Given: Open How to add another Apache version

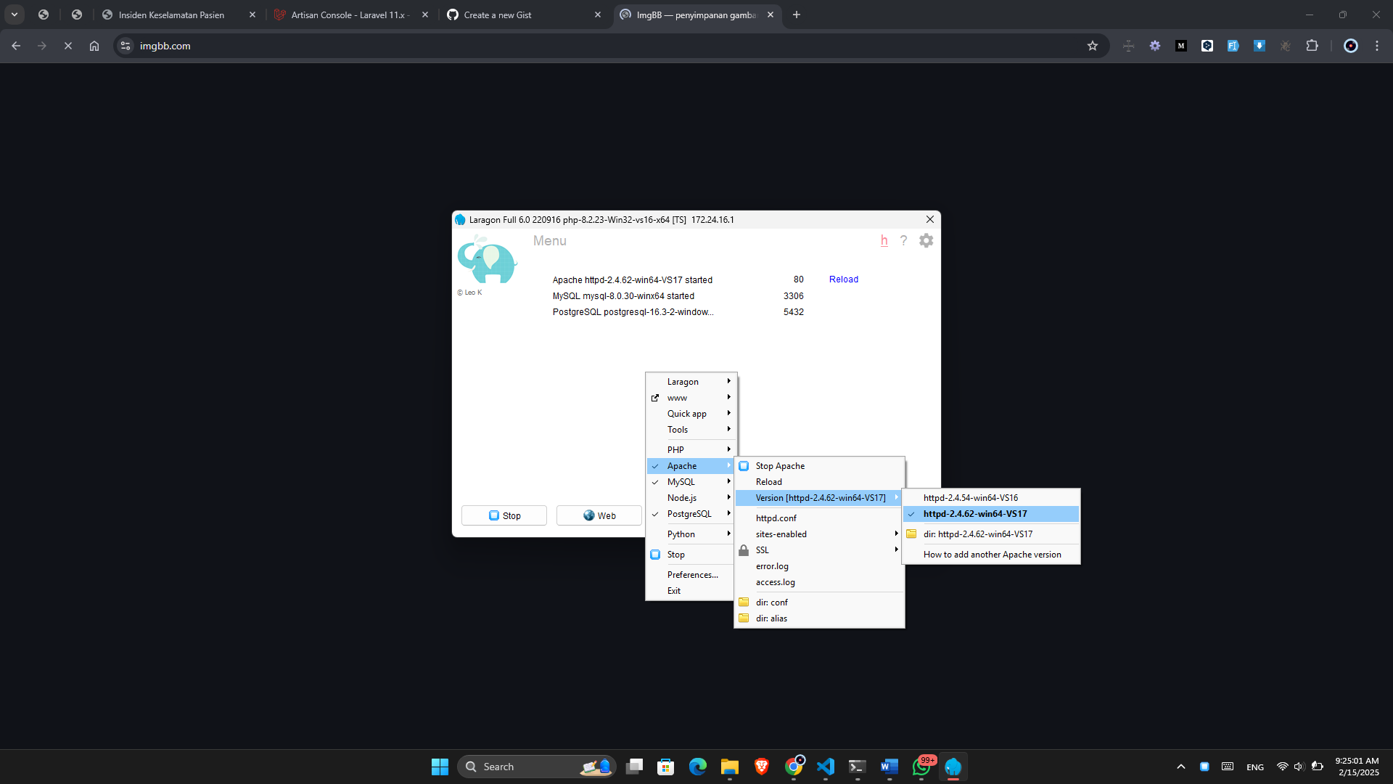Looking at the screenshot, I should pyautogui.click(x=991, y=555).
